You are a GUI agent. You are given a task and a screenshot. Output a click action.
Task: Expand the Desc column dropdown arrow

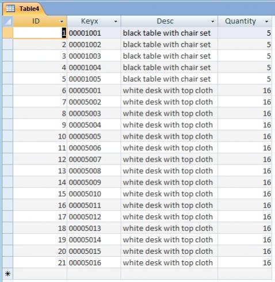[x=212, y=21]
